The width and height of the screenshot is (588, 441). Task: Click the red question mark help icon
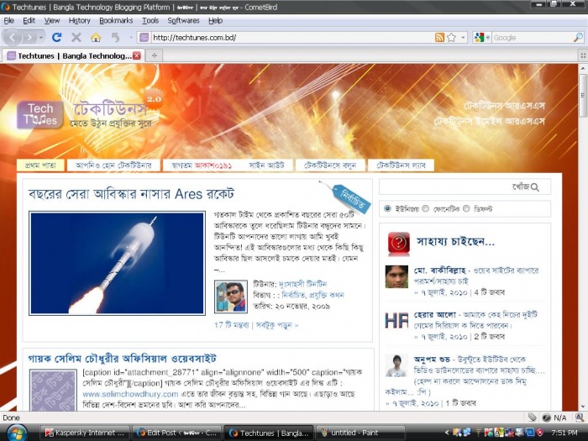399,244
